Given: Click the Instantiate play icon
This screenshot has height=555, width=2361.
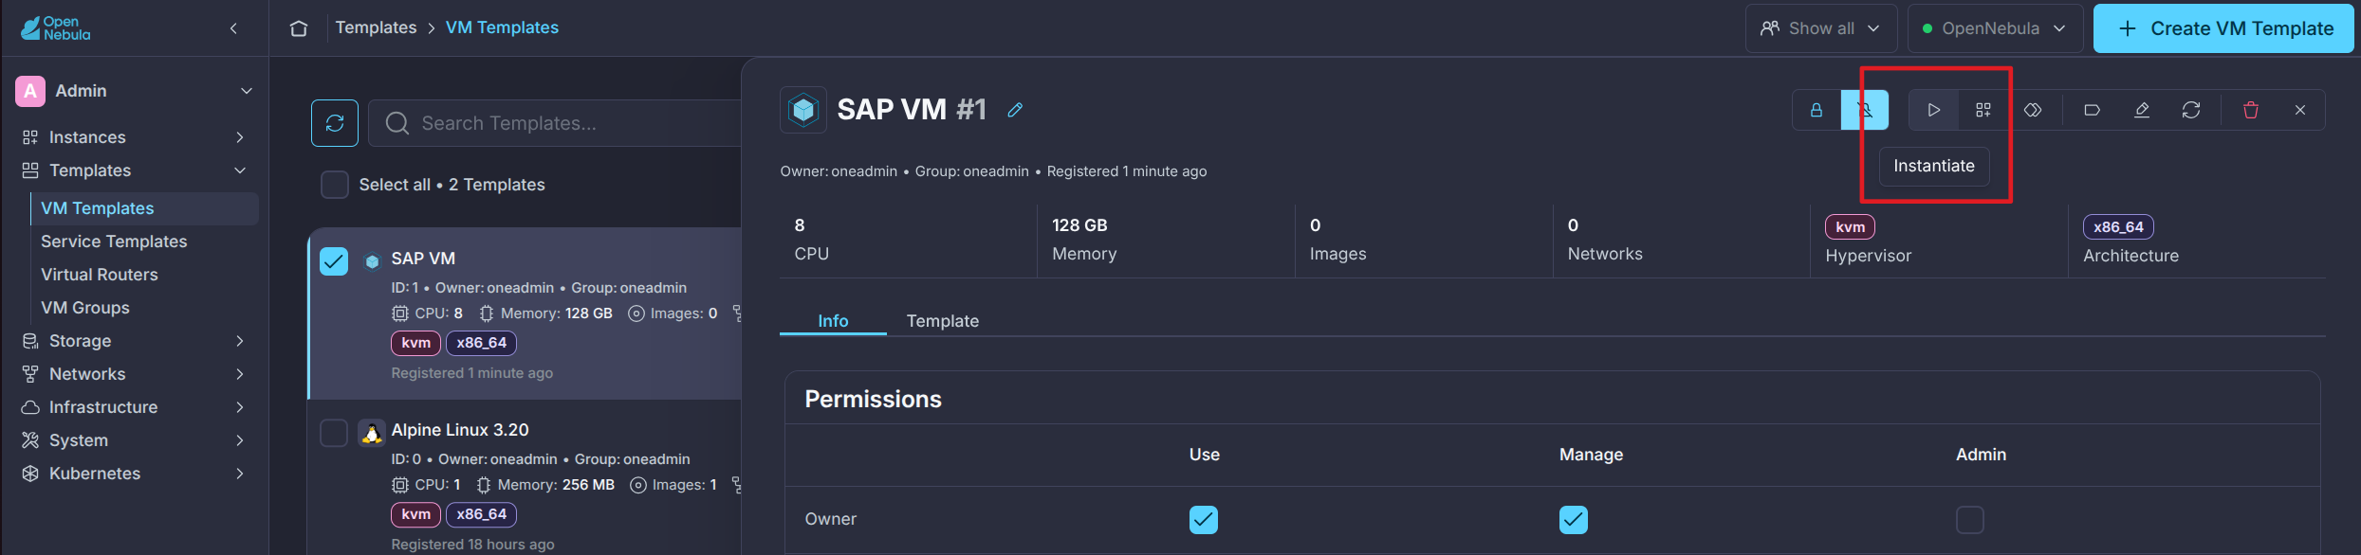Looking at the screenshot, I should (1933, 110).
